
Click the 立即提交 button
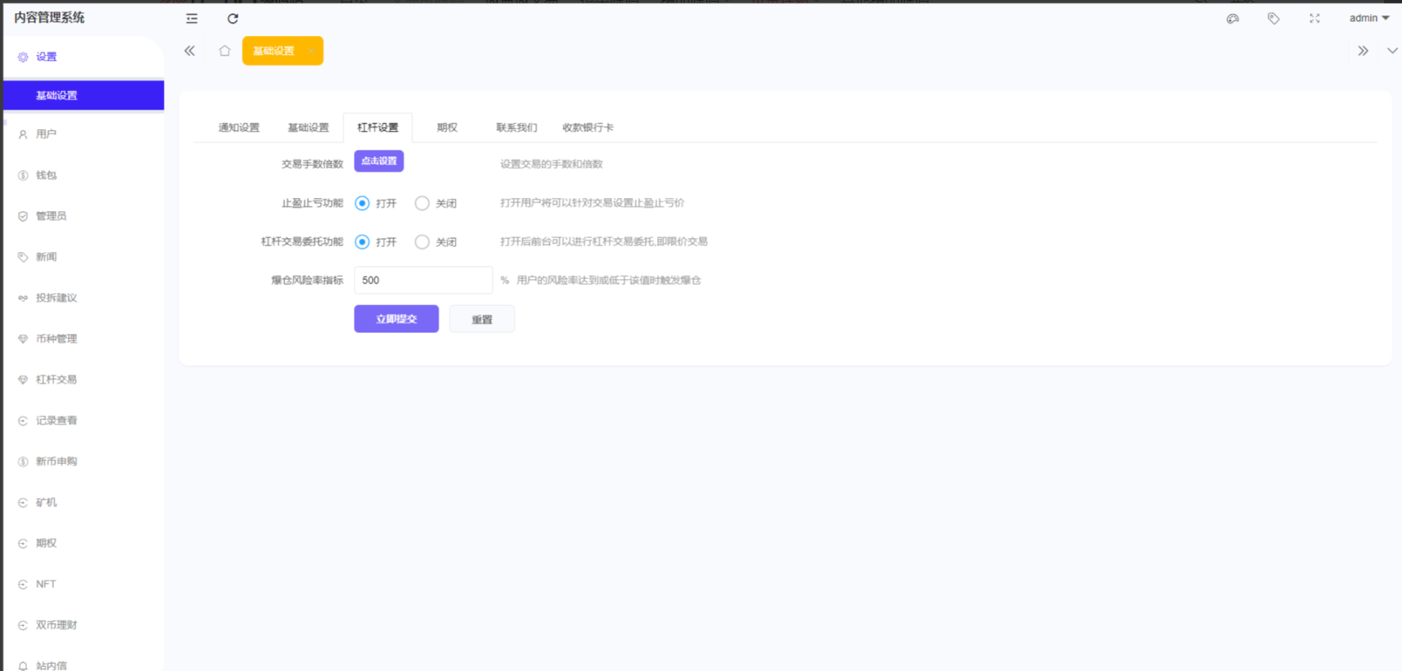[x=396, y=319]
